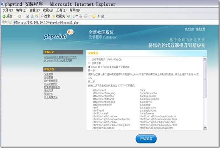Click the 'data/groupdb' text entry
This screenshot has width=220, height=148.
(148, 96)
